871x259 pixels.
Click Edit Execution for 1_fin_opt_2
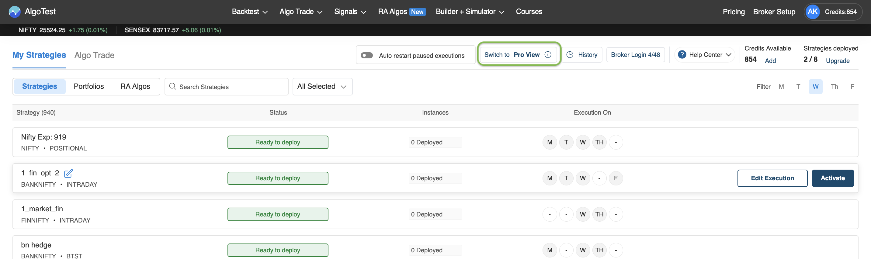click(772, 178)
